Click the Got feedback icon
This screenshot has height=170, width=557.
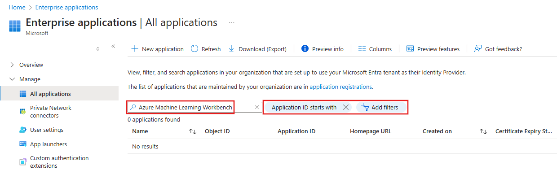pyautogui.click(x=478, y=49)
